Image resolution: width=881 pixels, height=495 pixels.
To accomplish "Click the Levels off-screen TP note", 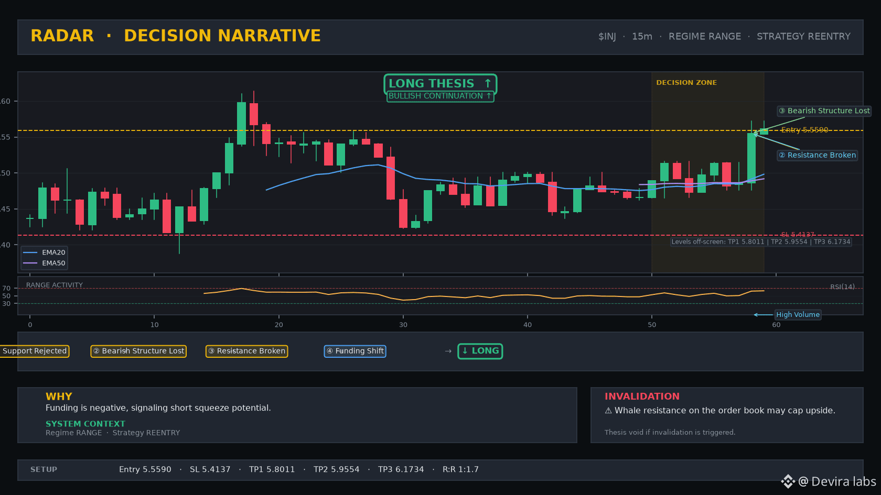I will tap(761, 241).
